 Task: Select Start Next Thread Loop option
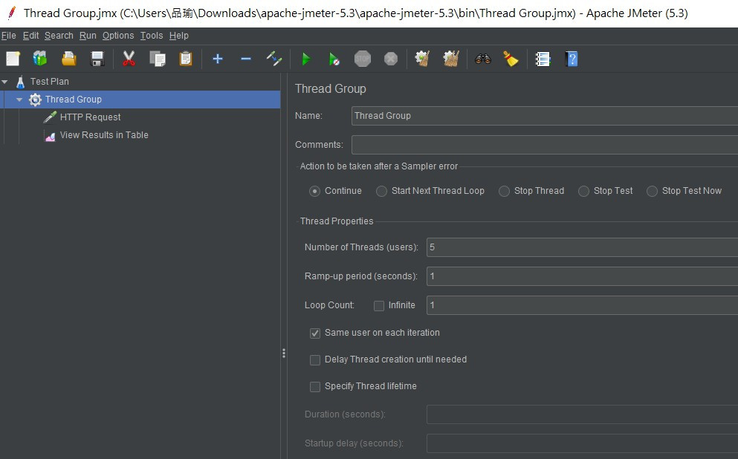click(381, 192)
